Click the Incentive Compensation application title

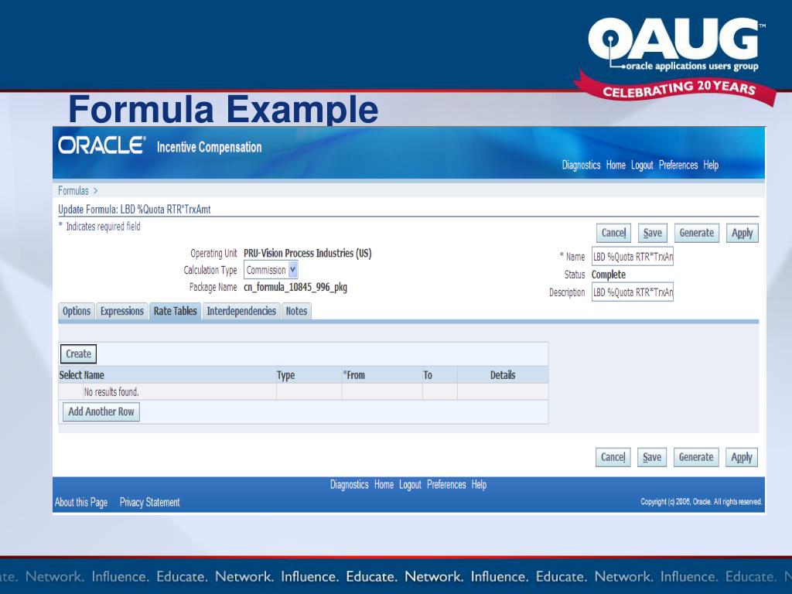(x=209, y=147)
